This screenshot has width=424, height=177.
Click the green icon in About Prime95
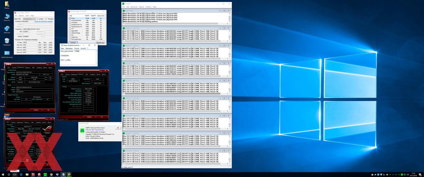coord(82,131)
